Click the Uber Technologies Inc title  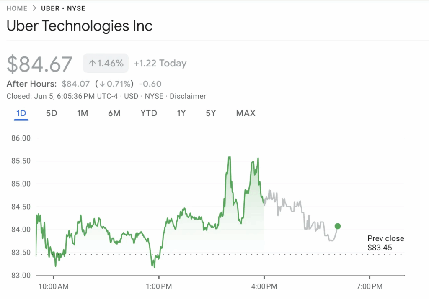point(80,26)
